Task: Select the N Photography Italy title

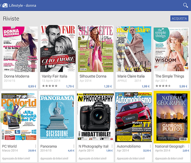Action: 94,146
